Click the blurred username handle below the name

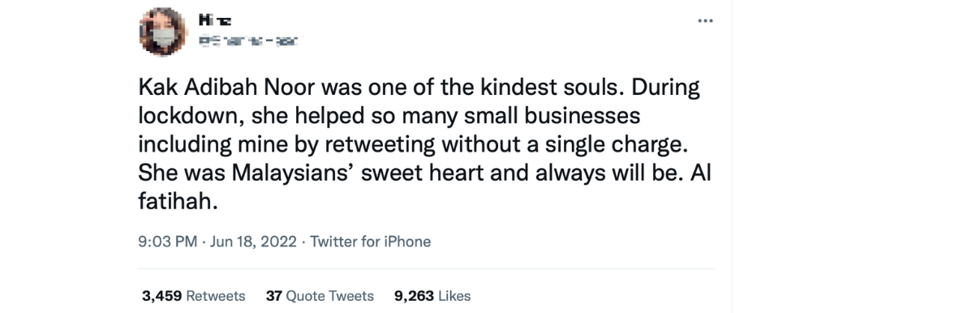[x=251, y=41]
